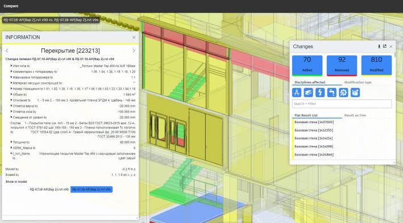
Task: Toggle the 810 Modified changes filter
Action: 376,65
